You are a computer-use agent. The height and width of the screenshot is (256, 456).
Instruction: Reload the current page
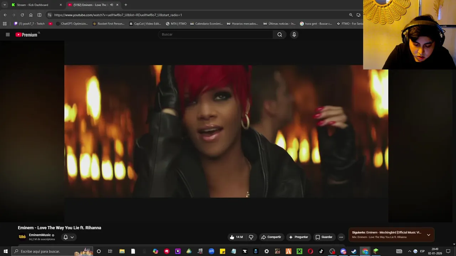click(22, 15)
